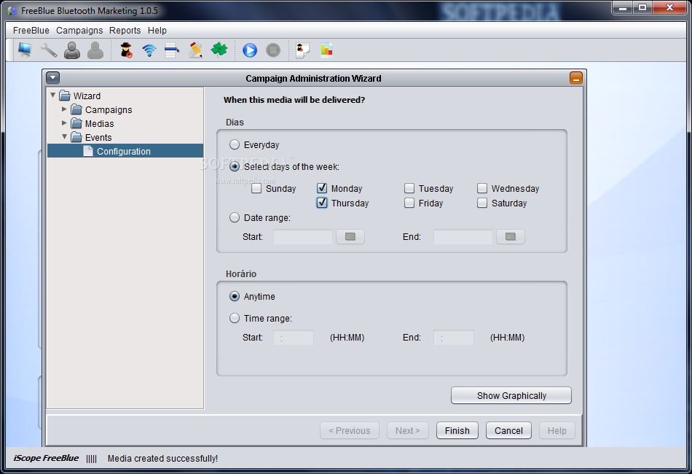Select the Events folder label
The image size is (692, 474).
point(98,137)
